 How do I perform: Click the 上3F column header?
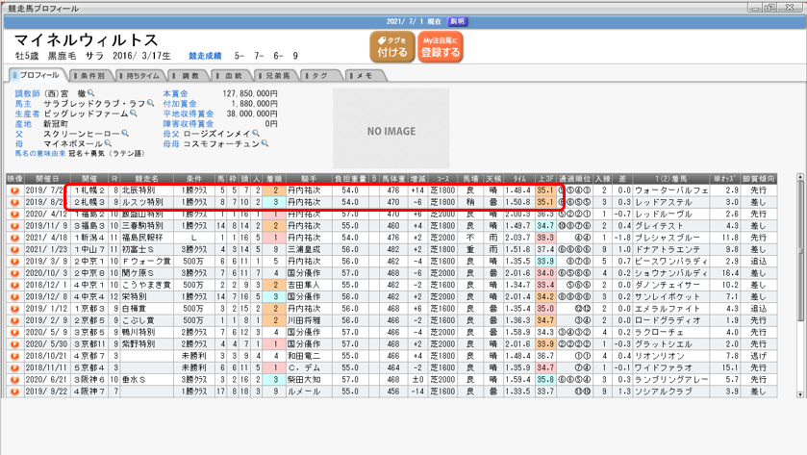(x=544, y=179)
